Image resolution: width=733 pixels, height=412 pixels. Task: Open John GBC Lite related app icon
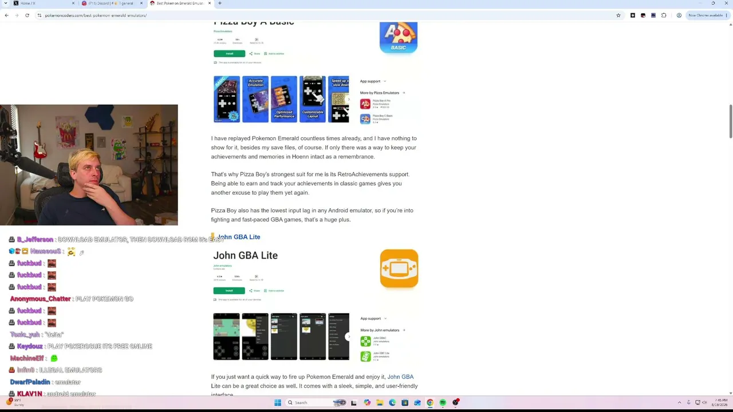click(365, 356)
